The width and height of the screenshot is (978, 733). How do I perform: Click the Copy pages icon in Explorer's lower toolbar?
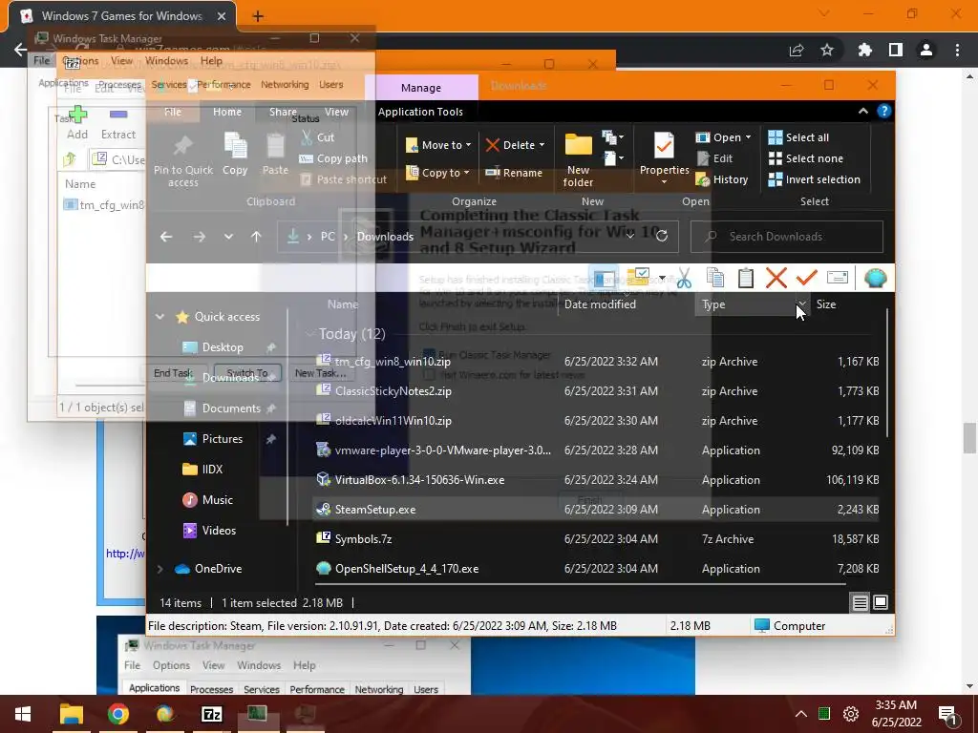[714, 278]
